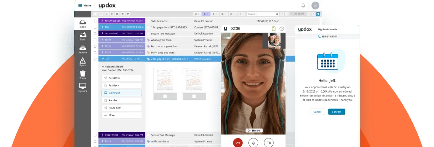The image size is (434, 147).
Task: Open the Trash folder in sidebar
Action: tap(82, 75)
